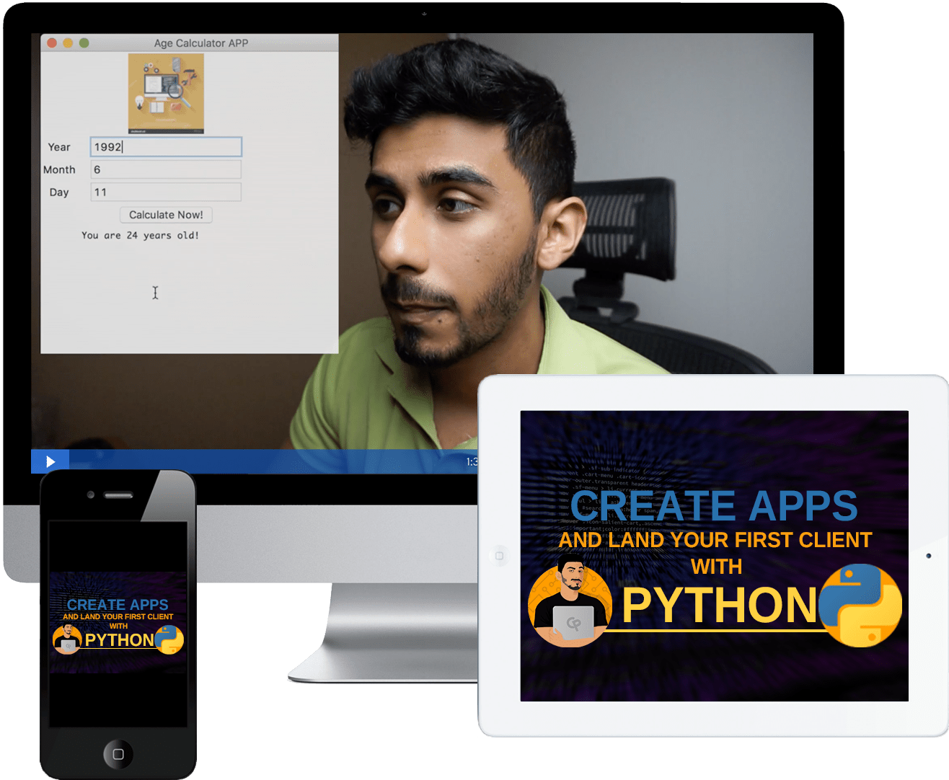Screen dimensions: 949x780
Task: Click the blue video progress bar
Action: (x=273, y=461)
